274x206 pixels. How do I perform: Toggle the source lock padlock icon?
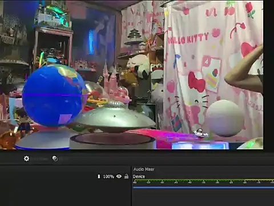pyautogui.click(x=126, y=176)
